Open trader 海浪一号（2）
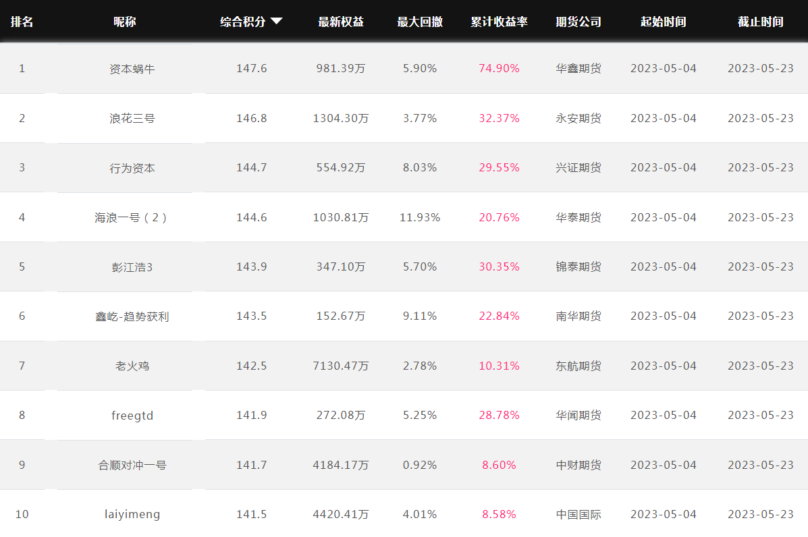Viewport: 808px width, 537px height. pyautogui.click(x=132, y=217)
